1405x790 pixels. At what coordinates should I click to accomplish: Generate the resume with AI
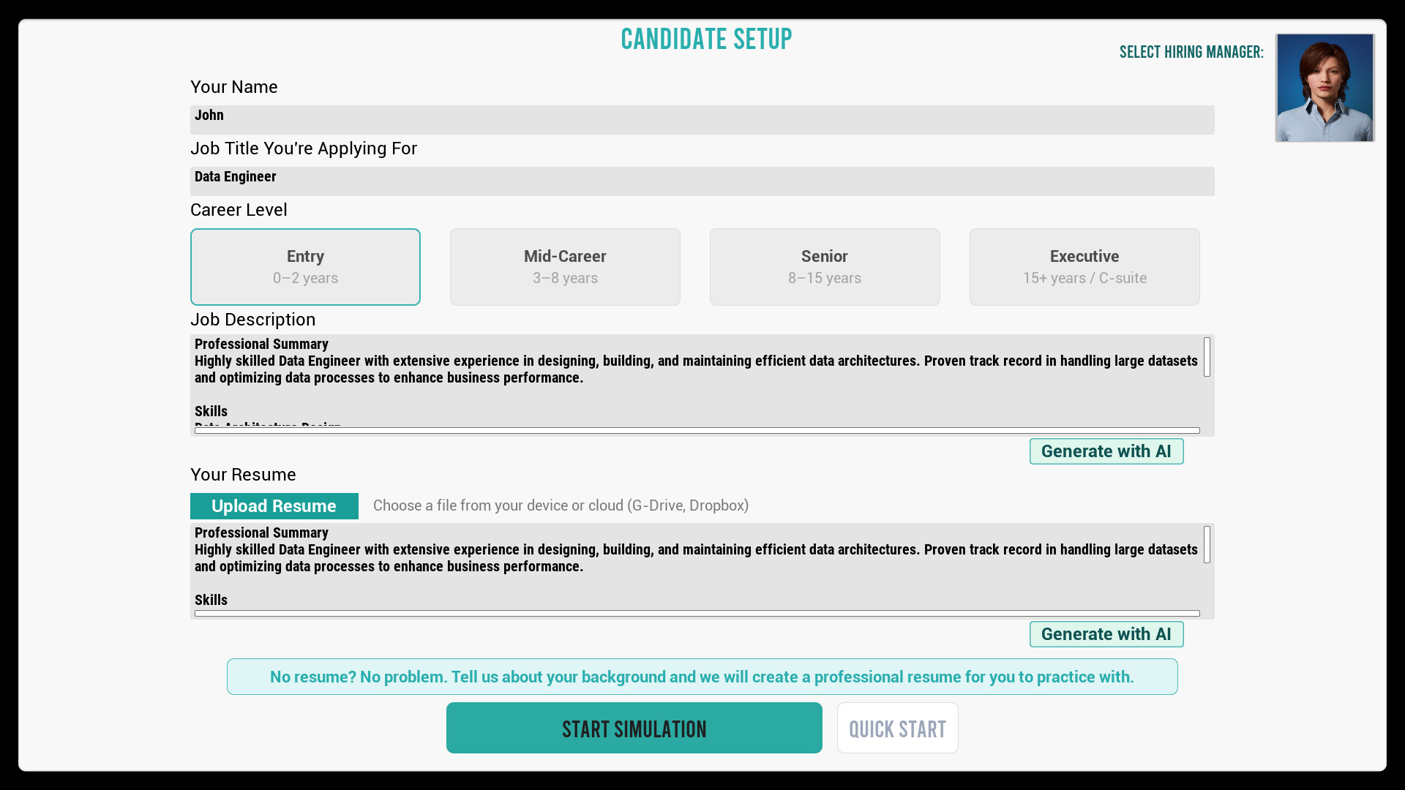(1106, 634)
